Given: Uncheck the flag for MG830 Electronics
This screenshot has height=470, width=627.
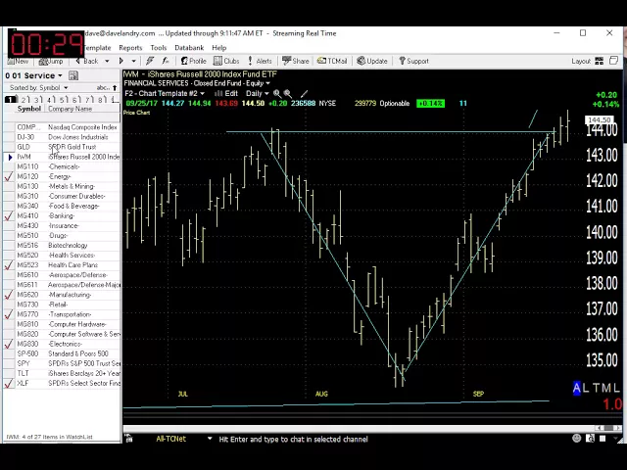Looking at the screenshot, I should pyautogui.click(x=9, y=344).
